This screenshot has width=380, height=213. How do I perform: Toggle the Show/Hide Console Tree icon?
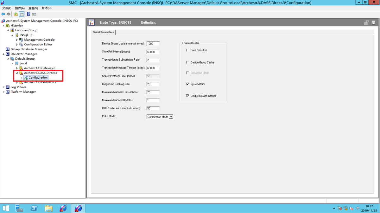(22, 14)
